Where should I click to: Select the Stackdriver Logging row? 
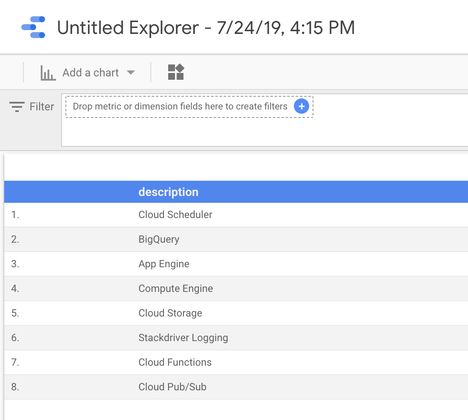(x=236, y=338)
